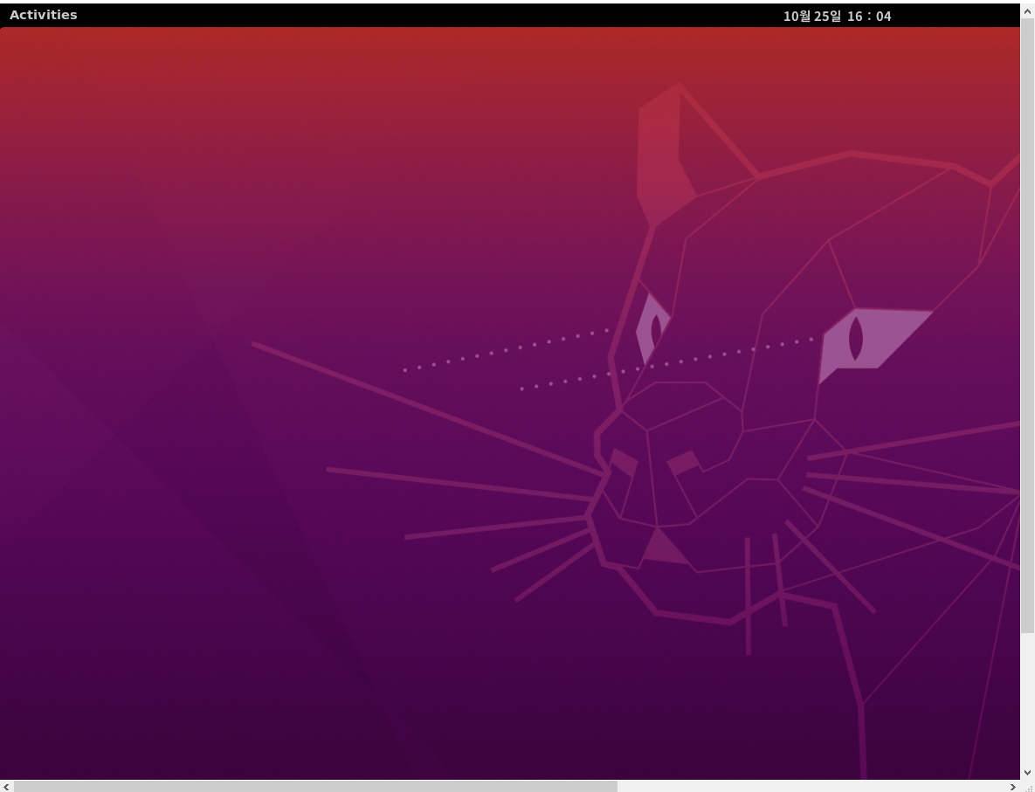Viewport: 1035px width, 792px height.
Task: Click the horizontal scrollbar left arrow
Action: 7,786
